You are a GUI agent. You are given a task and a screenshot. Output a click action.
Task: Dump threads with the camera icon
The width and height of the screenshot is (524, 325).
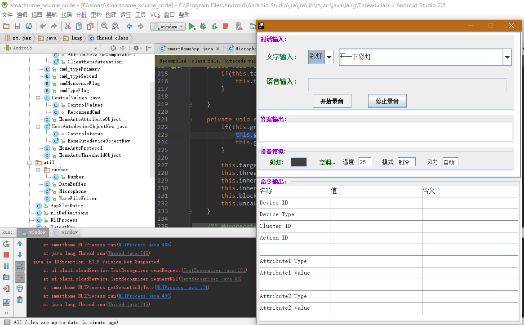pos(6,277)
